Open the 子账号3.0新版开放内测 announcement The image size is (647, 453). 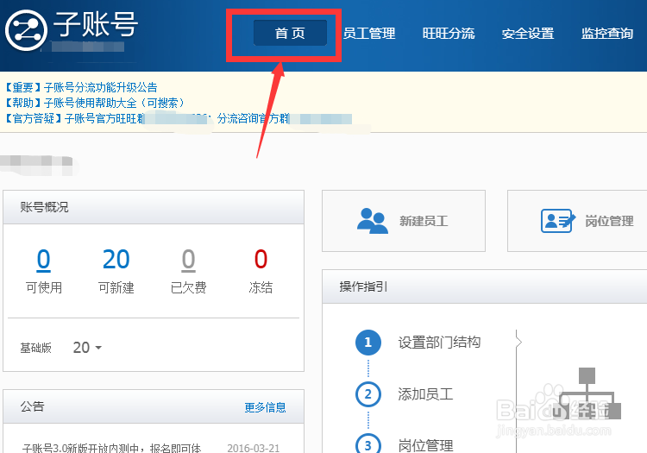click(x=111, y=448)
